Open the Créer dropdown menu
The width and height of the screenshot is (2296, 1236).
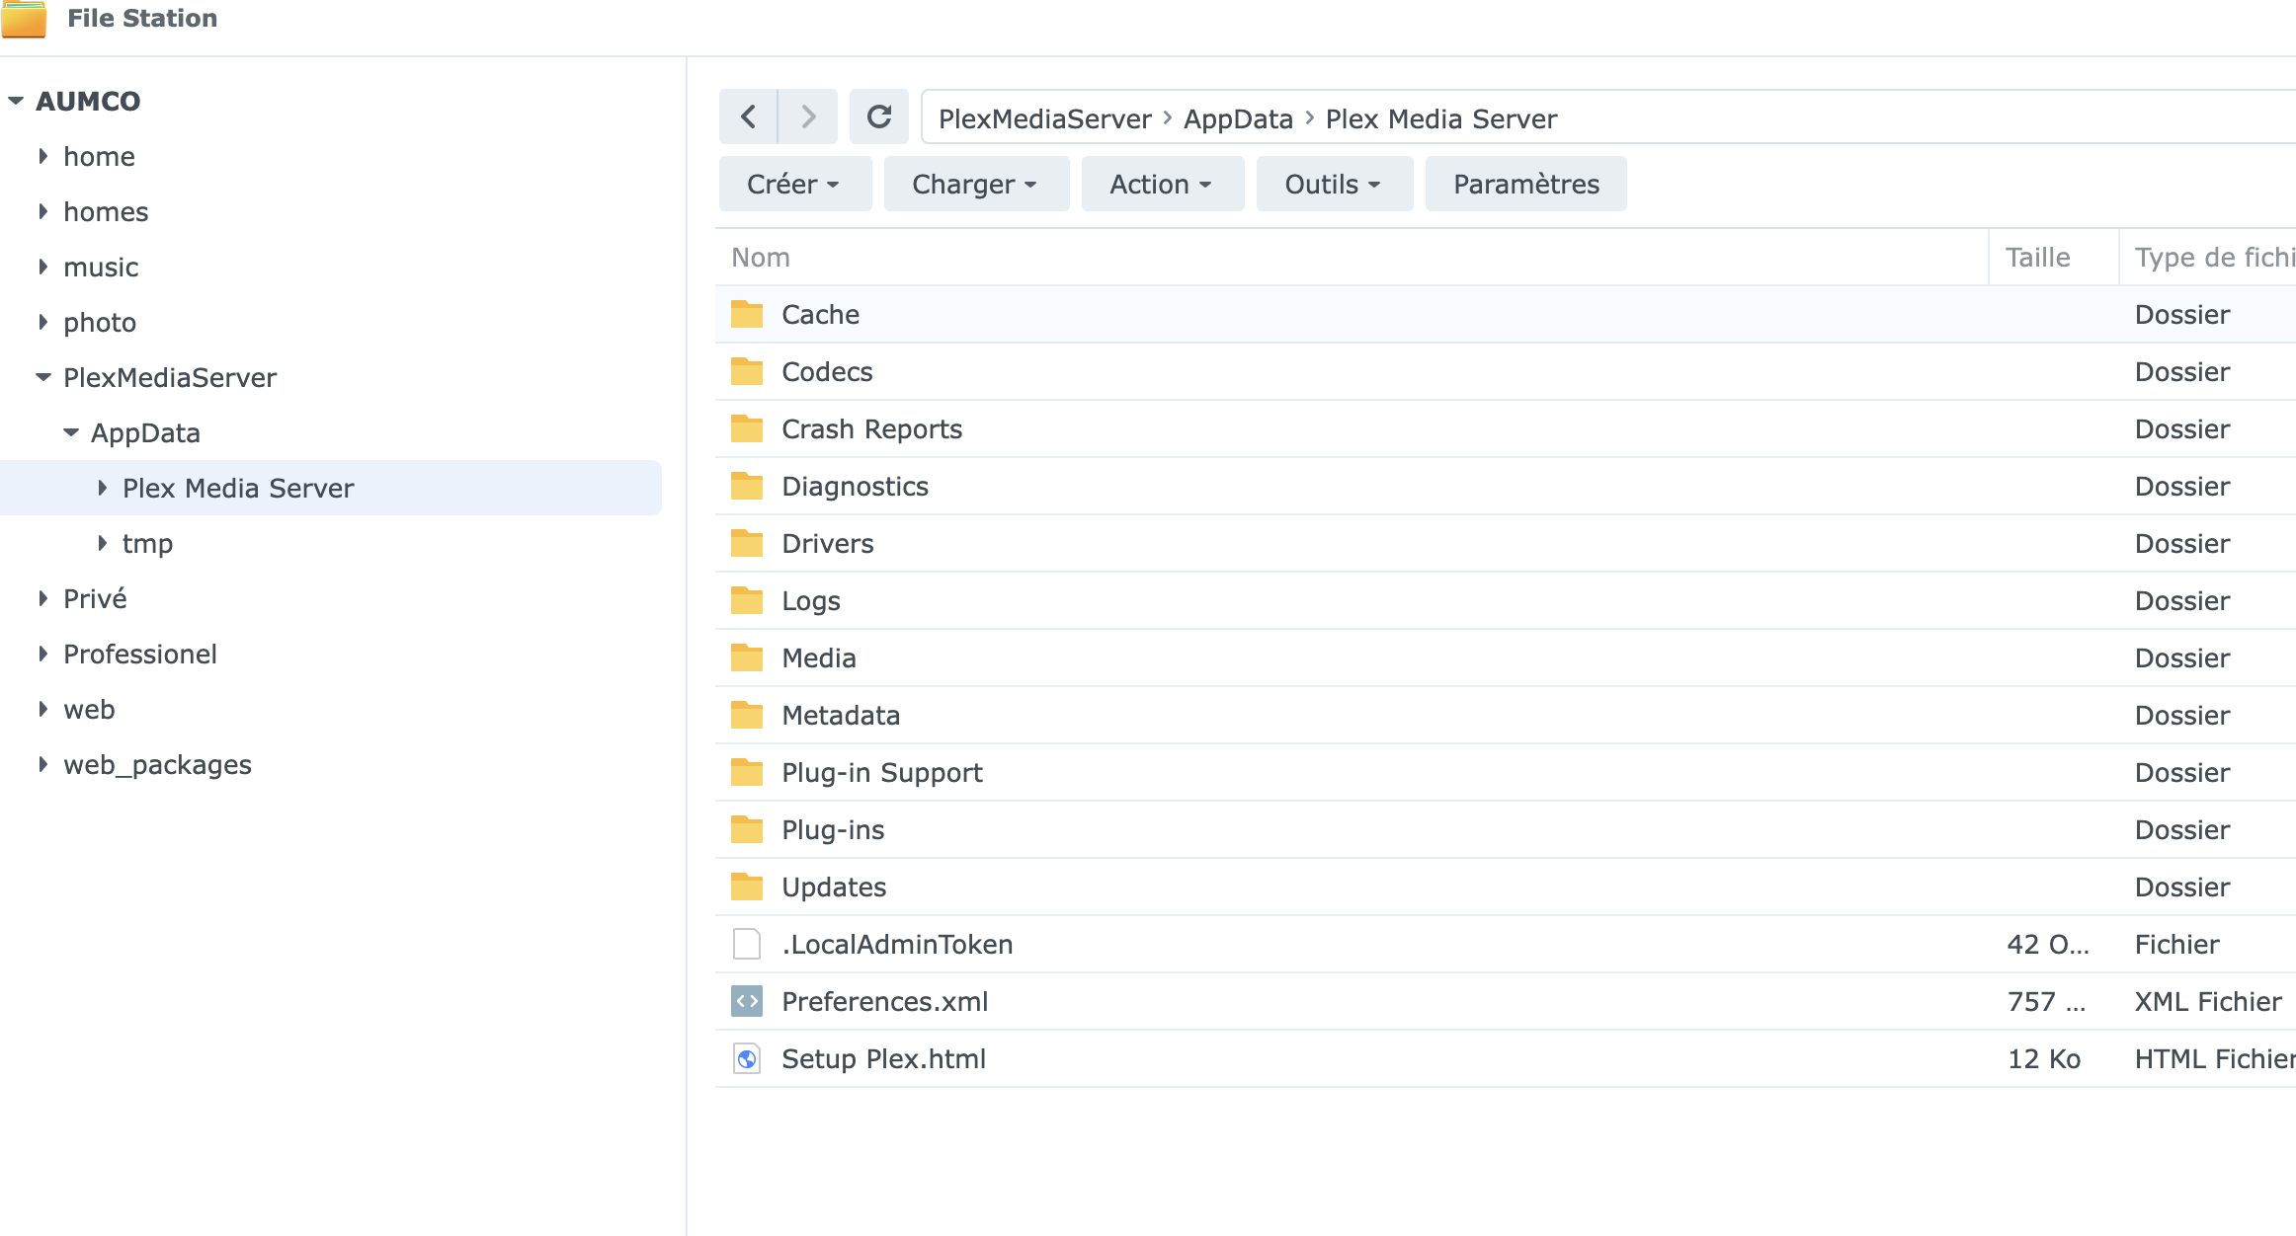(x=795, y=184)
